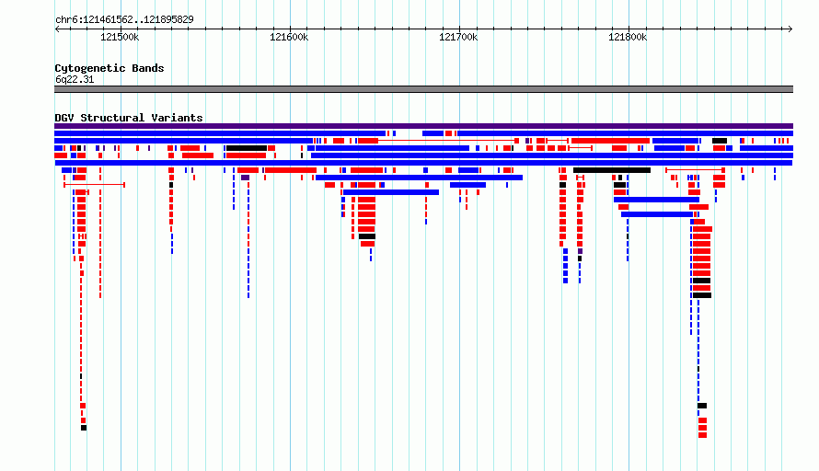Viewport: 819px width, 471px height.
Task: Click the 121700k ruler label
Action: (x=458, y=37)
